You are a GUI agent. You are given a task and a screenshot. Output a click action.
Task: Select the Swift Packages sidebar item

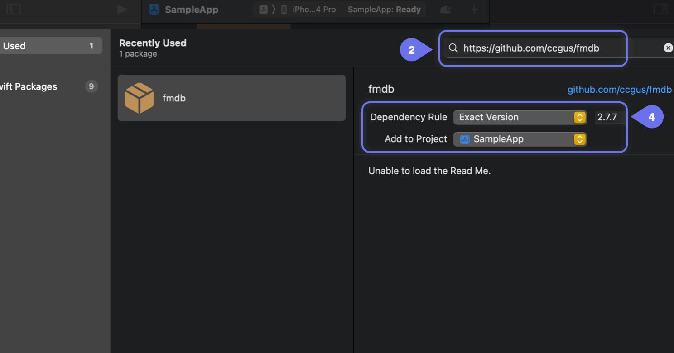point(45,86)
